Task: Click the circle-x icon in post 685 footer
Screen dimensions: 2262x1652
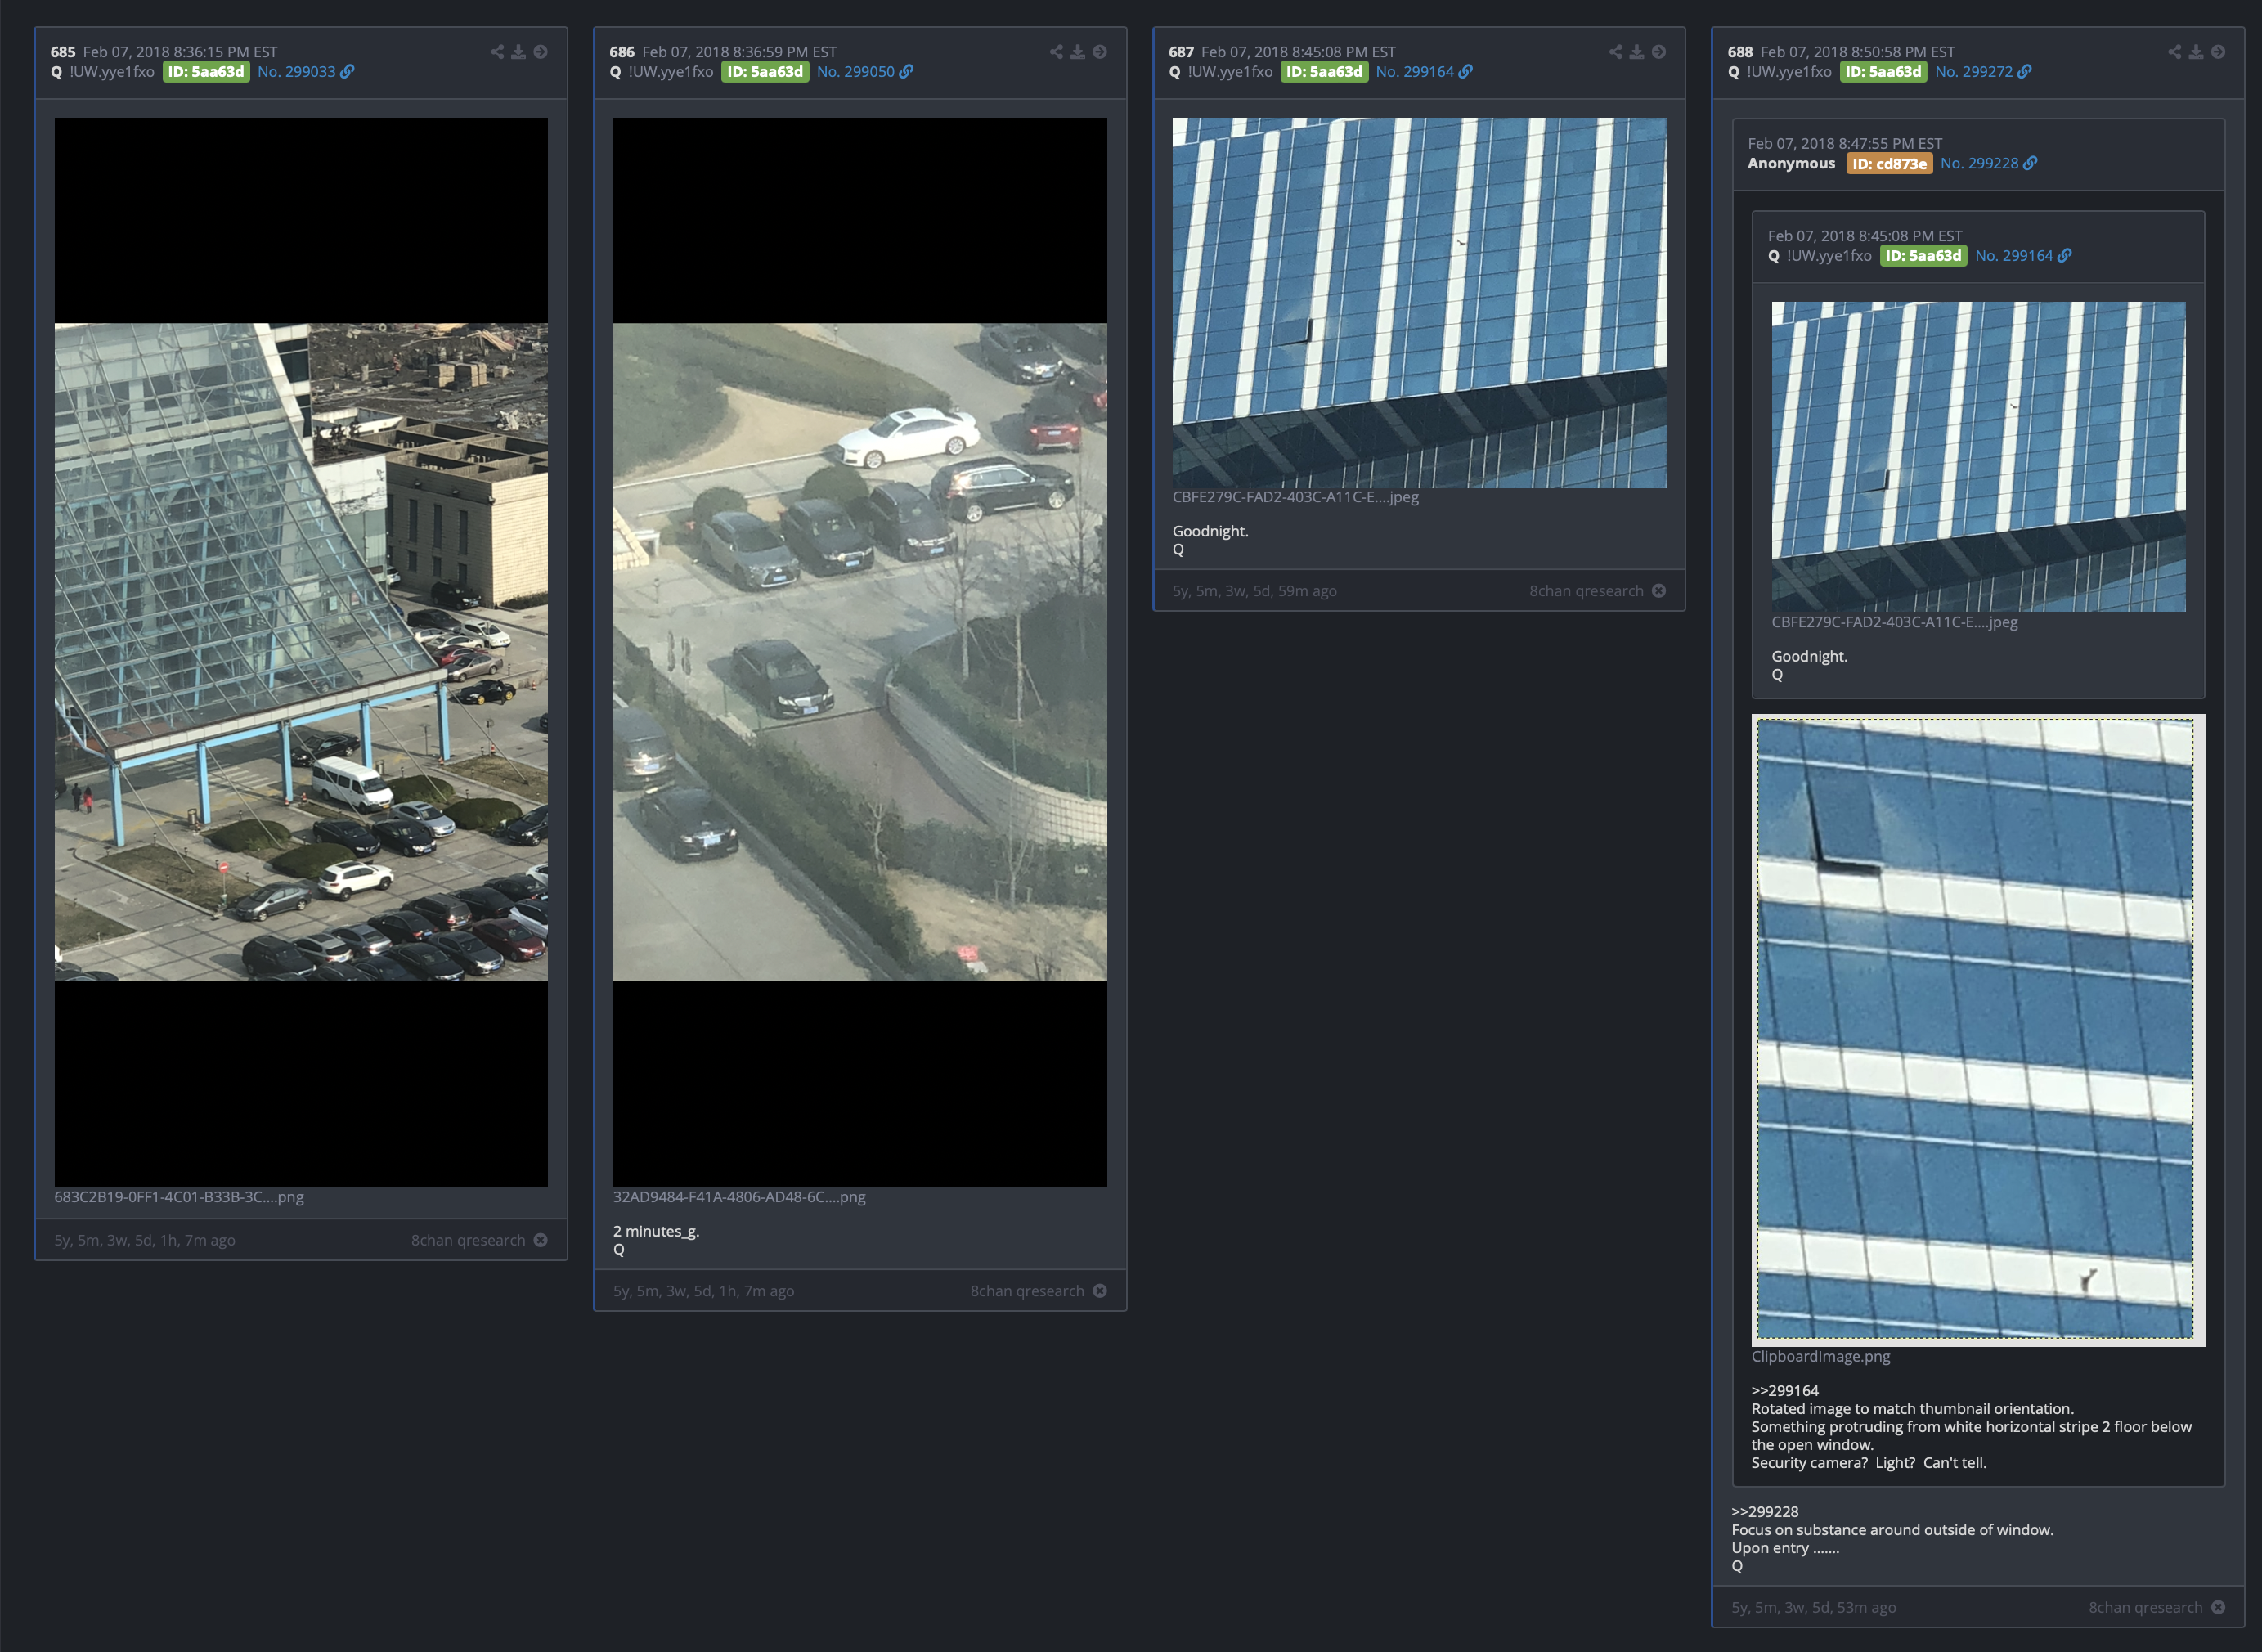Action: point(540,1240)
